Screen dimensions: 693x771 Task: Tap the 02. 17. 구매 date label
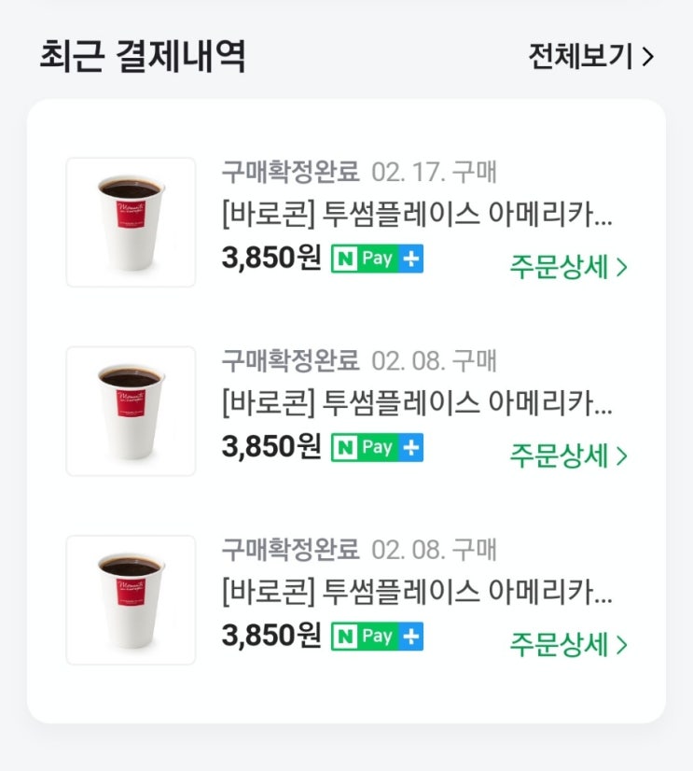[434, 173]
